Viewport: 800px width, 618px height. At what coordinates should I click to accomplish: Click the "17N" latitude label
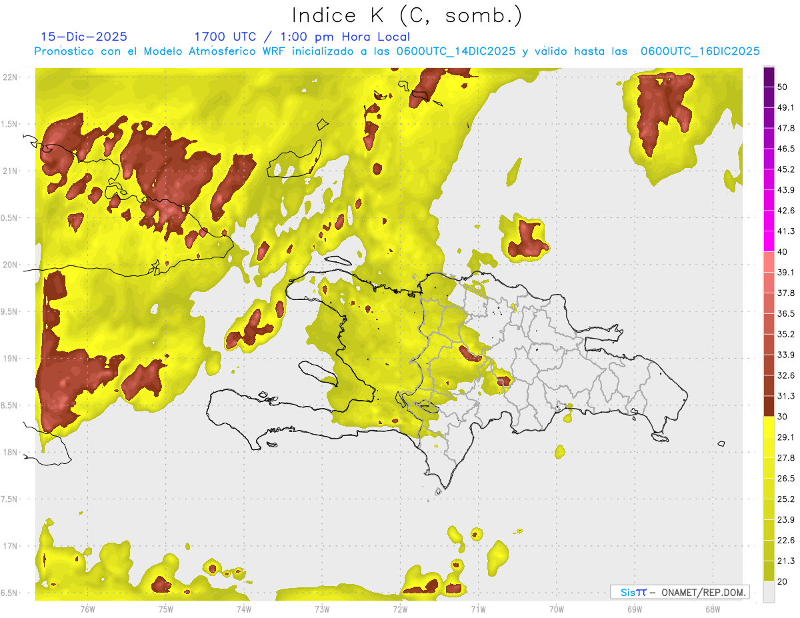(x=11, y=546)
